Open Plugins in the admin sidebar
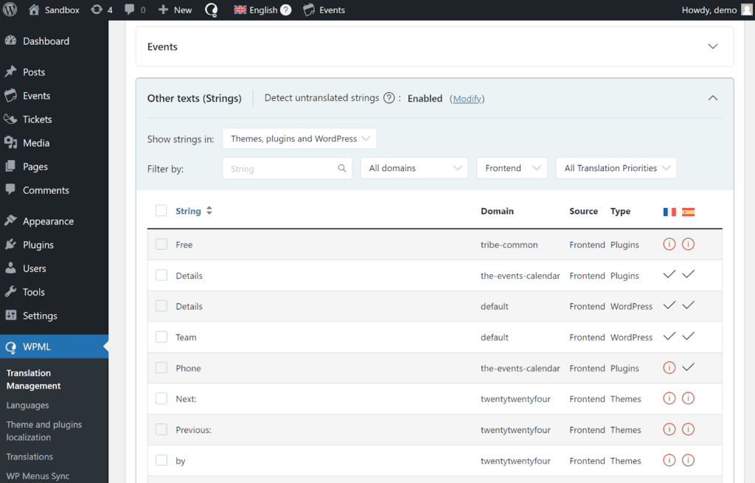Screen dimensions: 755x483 [x=38, y=245]
